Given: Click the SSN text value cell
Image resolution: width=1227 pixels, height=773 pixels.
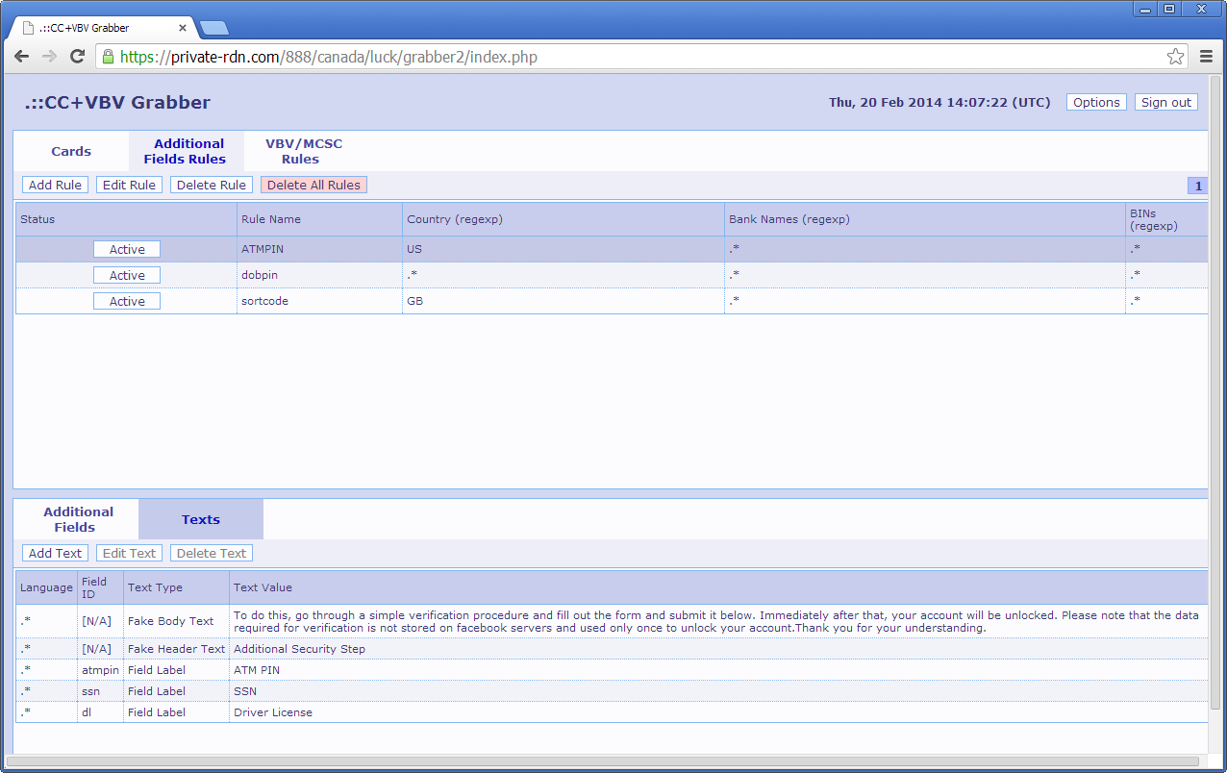Looking at the screenshot, I should click(718, 691).
